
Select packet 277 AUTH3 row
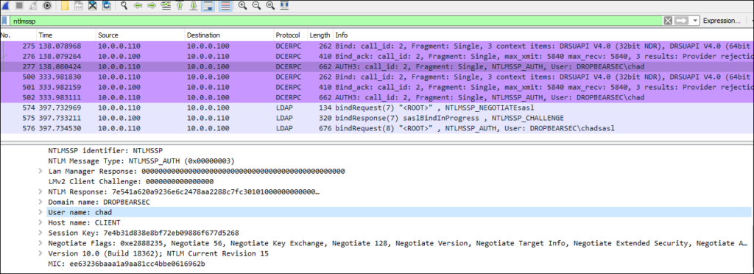377,67
